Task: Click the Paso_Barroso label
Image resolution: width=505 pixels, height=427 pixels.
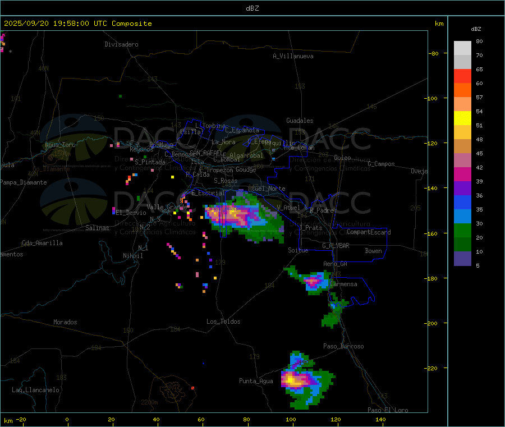Action: click(x=343, y=346)
